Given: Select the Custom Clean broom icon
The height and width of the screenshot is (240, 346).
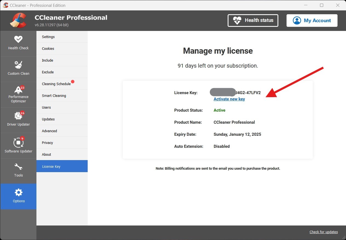Looking at the screenshot, I should [18, 65].
